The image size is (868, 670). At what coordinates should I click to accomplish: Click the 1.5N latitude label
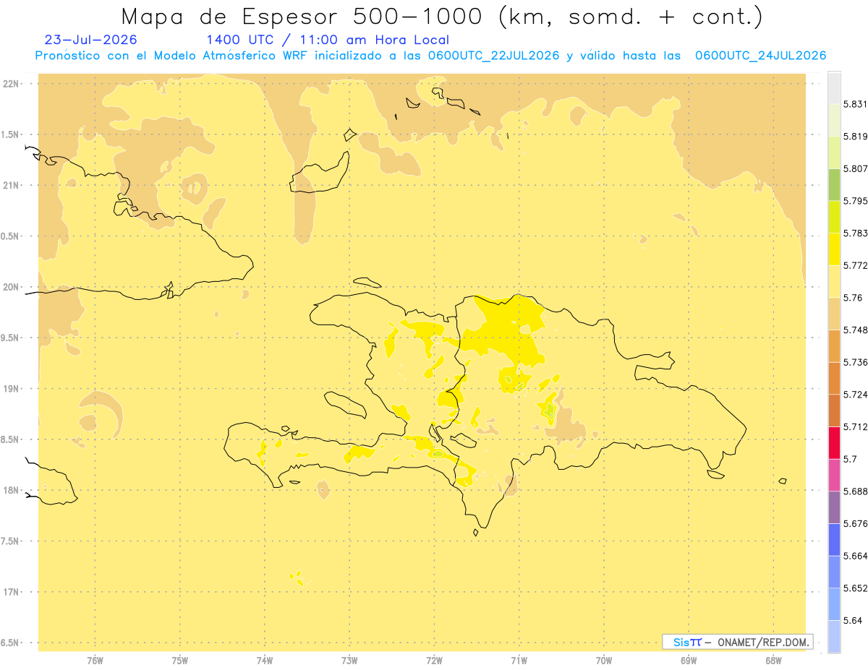11,134
